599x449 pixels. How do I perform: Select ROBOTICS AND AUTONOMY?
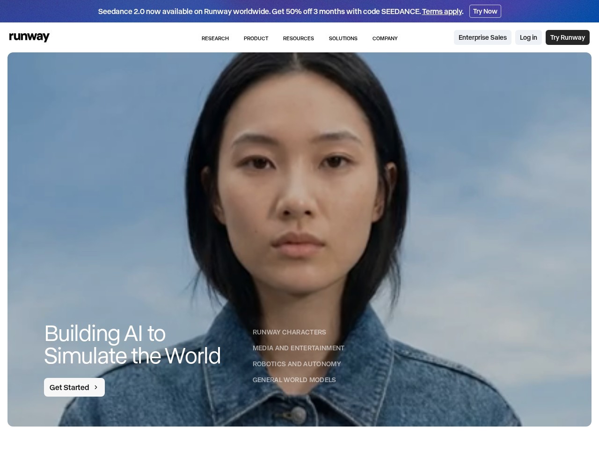pyautogui.click(x=297, y=364)
